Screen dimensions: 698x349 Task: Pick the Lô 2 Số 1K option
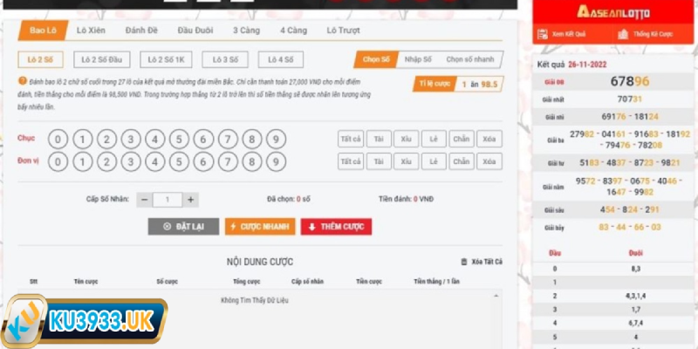point(166,59)
